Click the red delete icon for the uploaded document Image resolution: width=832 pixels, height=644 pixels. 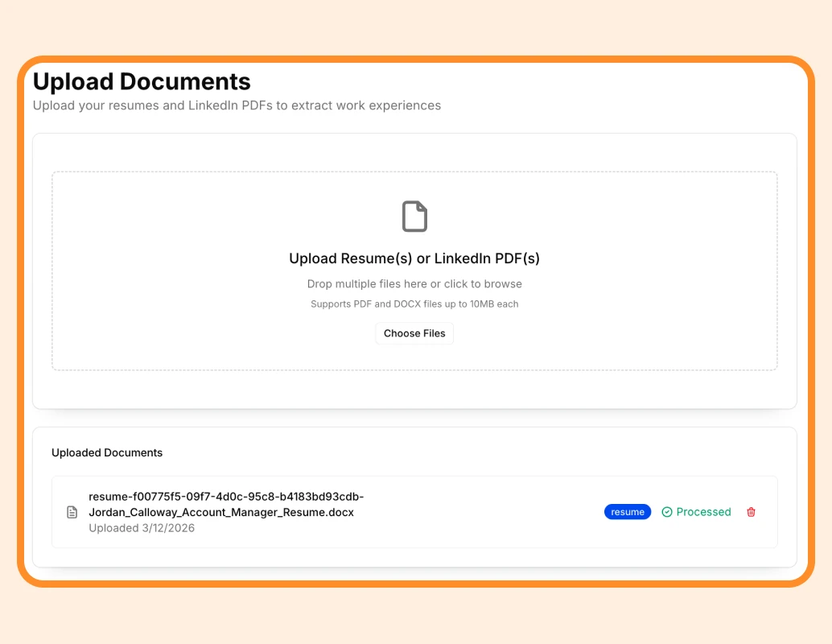751,512
